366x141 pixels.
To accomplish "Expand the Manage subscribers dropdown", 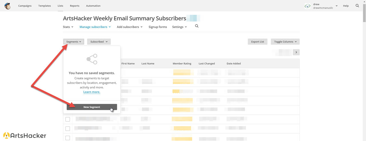I will point(95,27).
